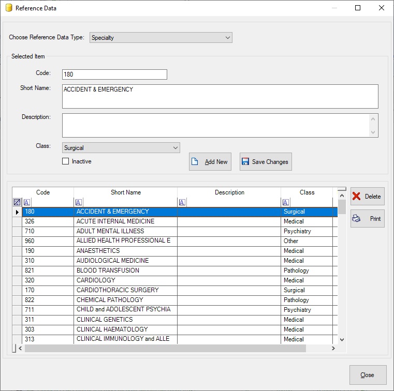This screenshot has width=394, height=391.
Task: Click Psychiatry class cell for code 711
Action: [x=307, y=310]
